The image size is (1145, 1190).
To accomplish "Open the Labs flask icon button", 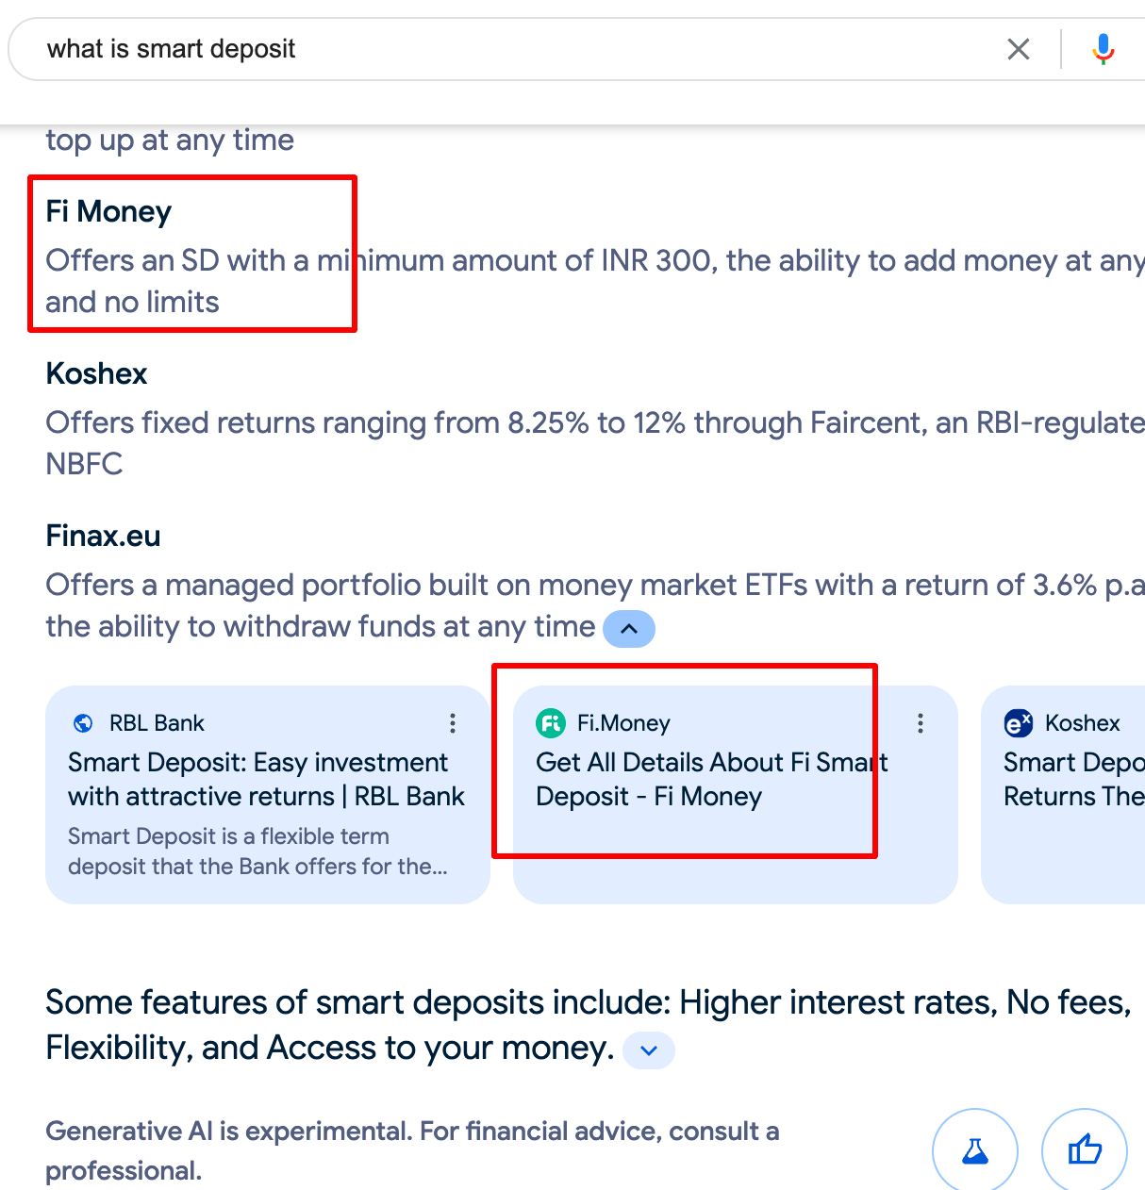I will (975, 1150).
